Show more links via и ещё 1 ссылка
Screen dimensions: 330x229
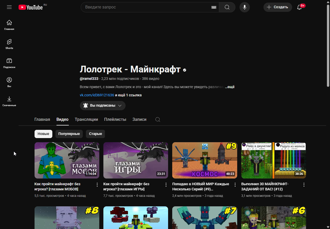128,95
